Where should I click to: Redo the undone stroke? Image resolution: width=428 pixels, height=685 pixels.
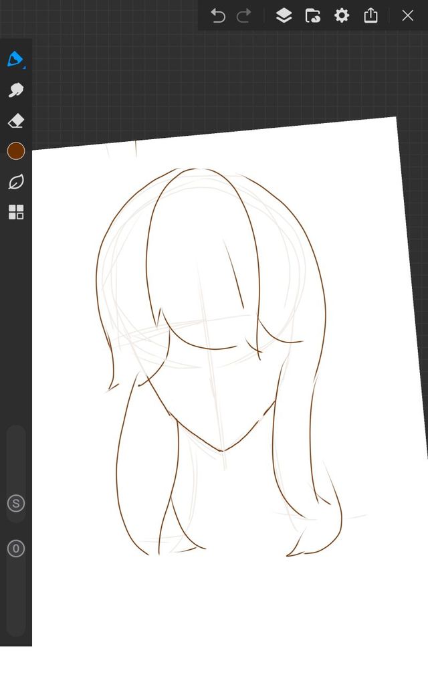tap(244, 15)
